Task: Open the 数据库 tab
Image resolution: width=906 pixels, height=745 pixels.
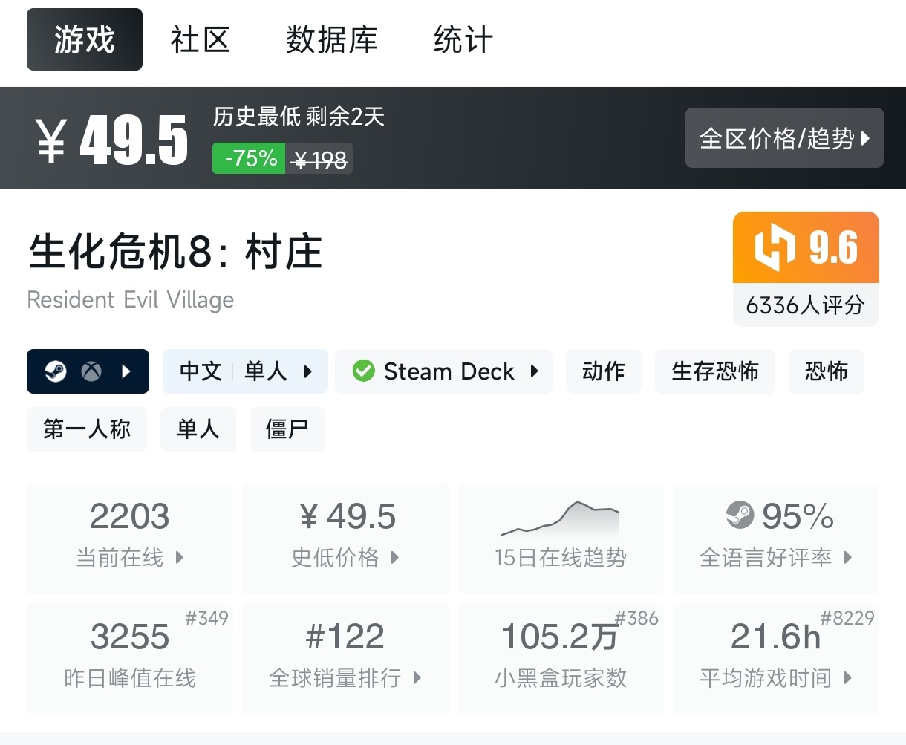Action: (x=332, y=39)
